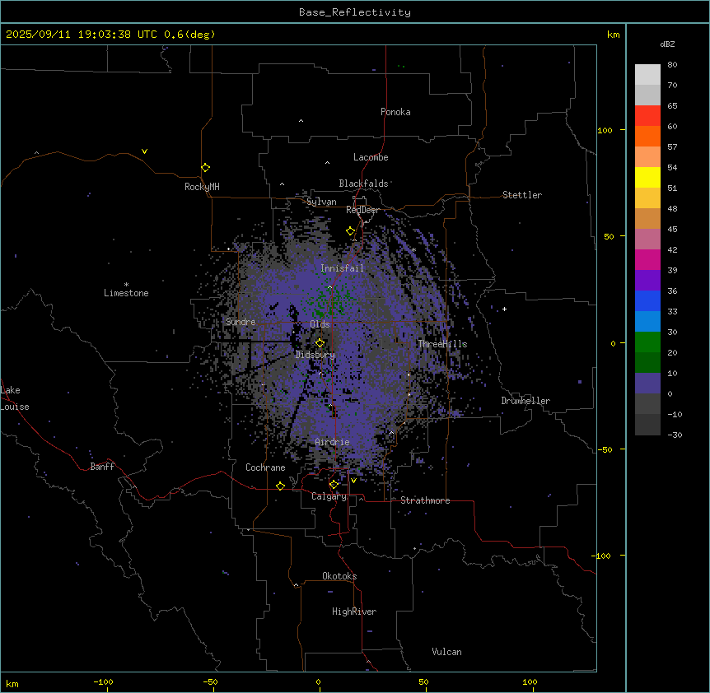The image size is (710, 693).
Task: Click the Innisfail label
Action: click(342, 268)
